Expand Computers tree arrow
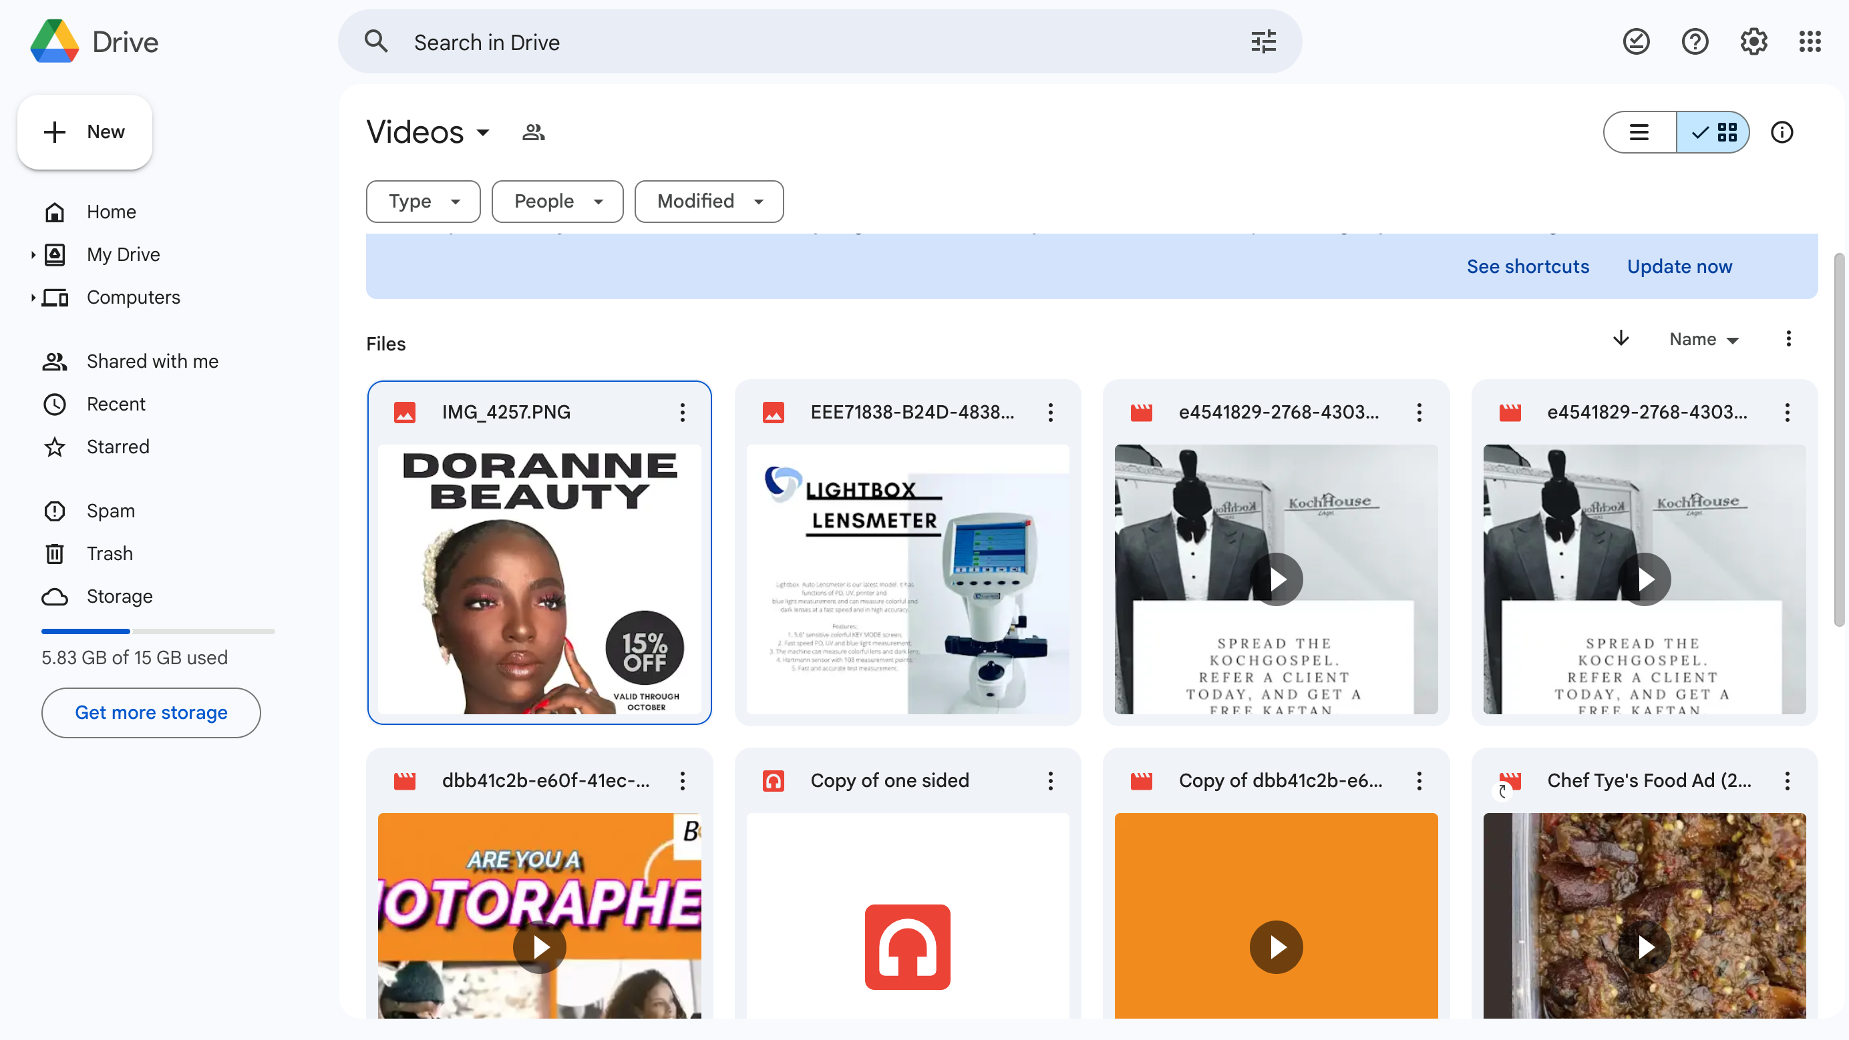This screenshot has height=1040, width=1849. click(x=33, y=298)
